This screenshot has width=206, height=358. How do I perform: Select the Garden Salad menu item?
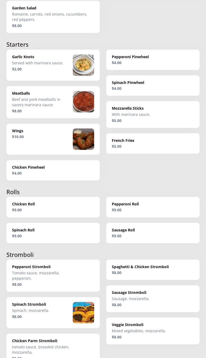[53, 17]
